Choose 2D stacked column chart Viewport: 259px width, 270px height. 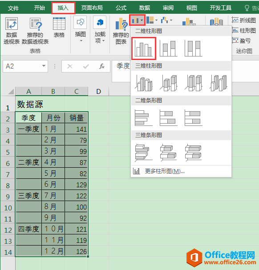[x=169, y=48]
